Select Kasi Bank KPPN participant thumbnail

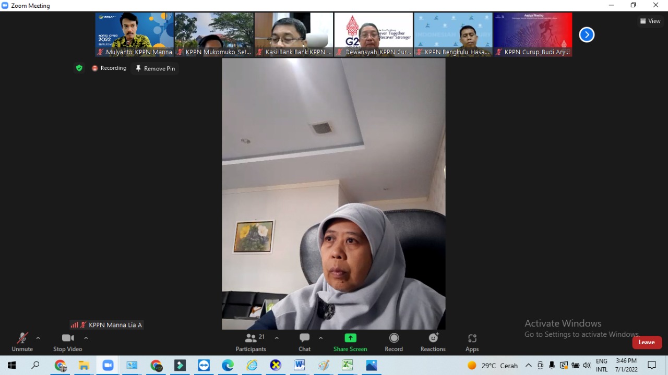[294, 34]
